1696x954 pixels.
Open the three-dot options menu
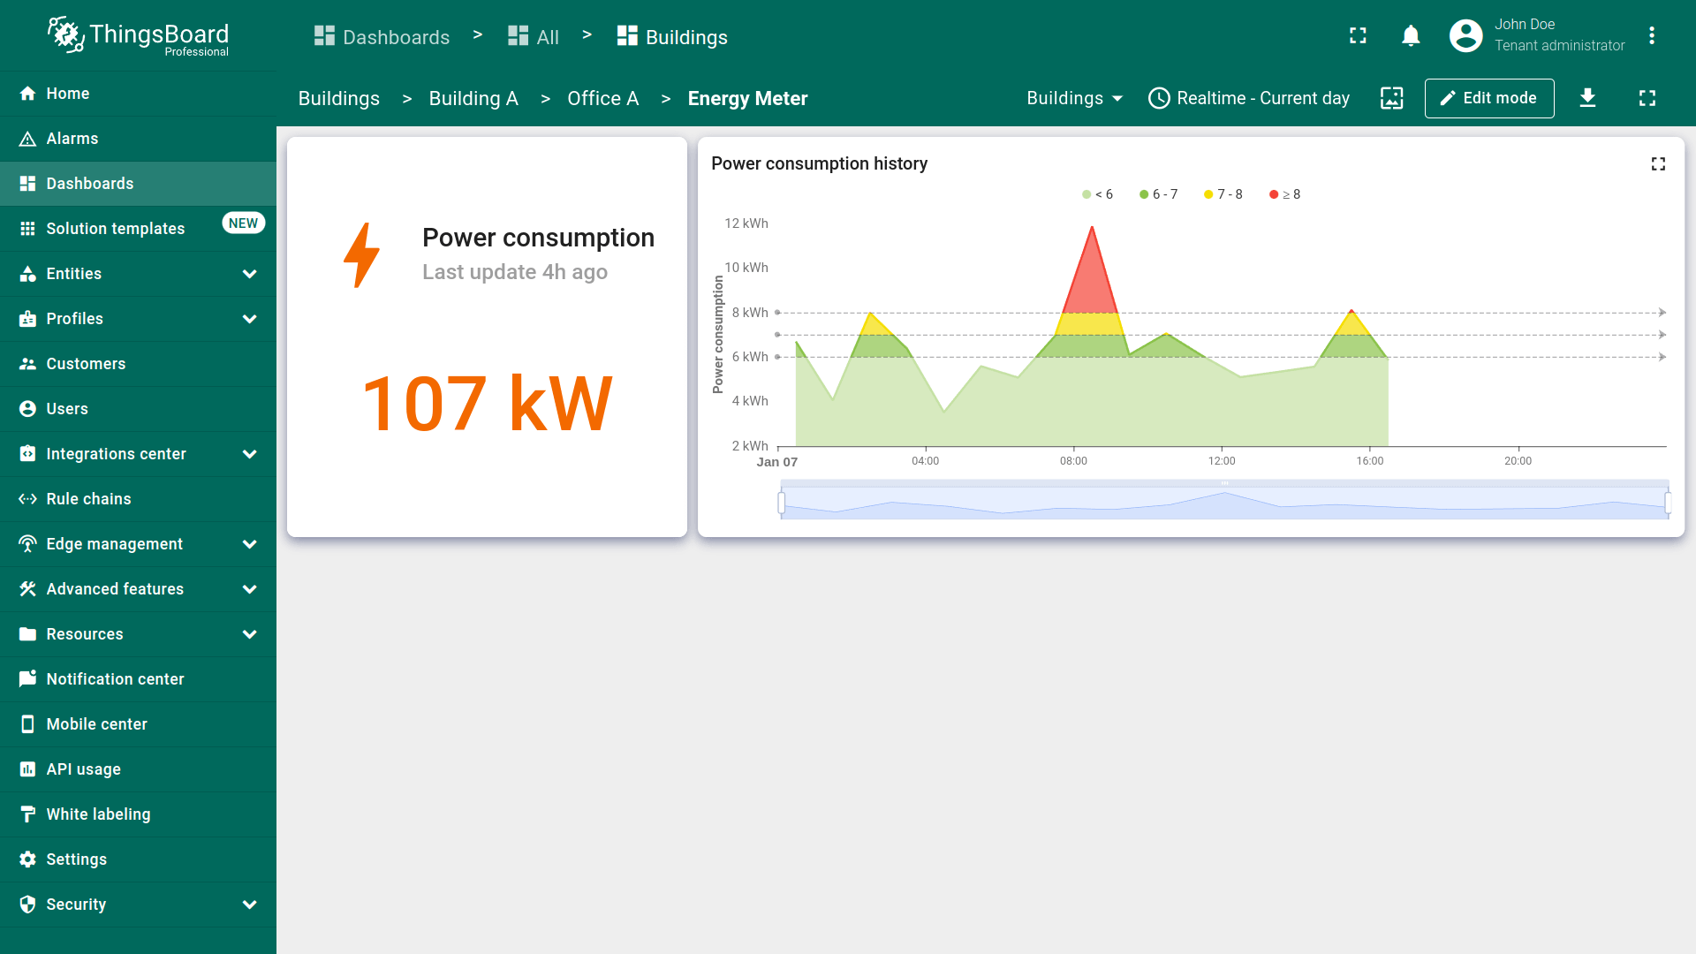pyautogui.click(x=1651, y=36)
